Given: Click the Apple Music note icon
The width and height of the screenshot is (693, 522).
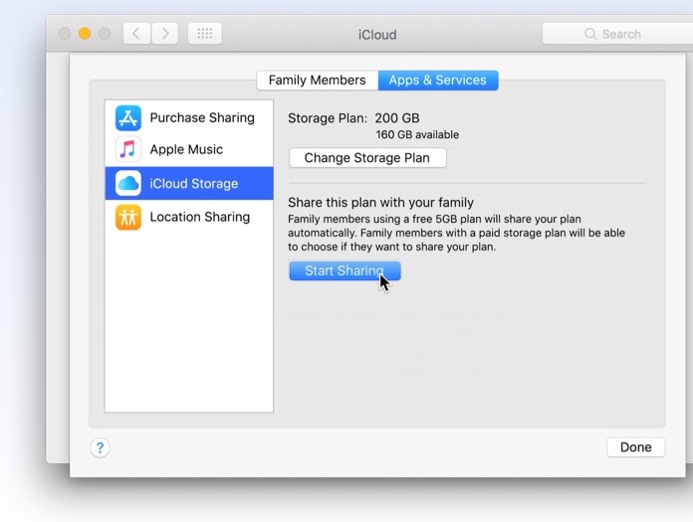Looking at the screenshot, I should click(x=128, y=150).
